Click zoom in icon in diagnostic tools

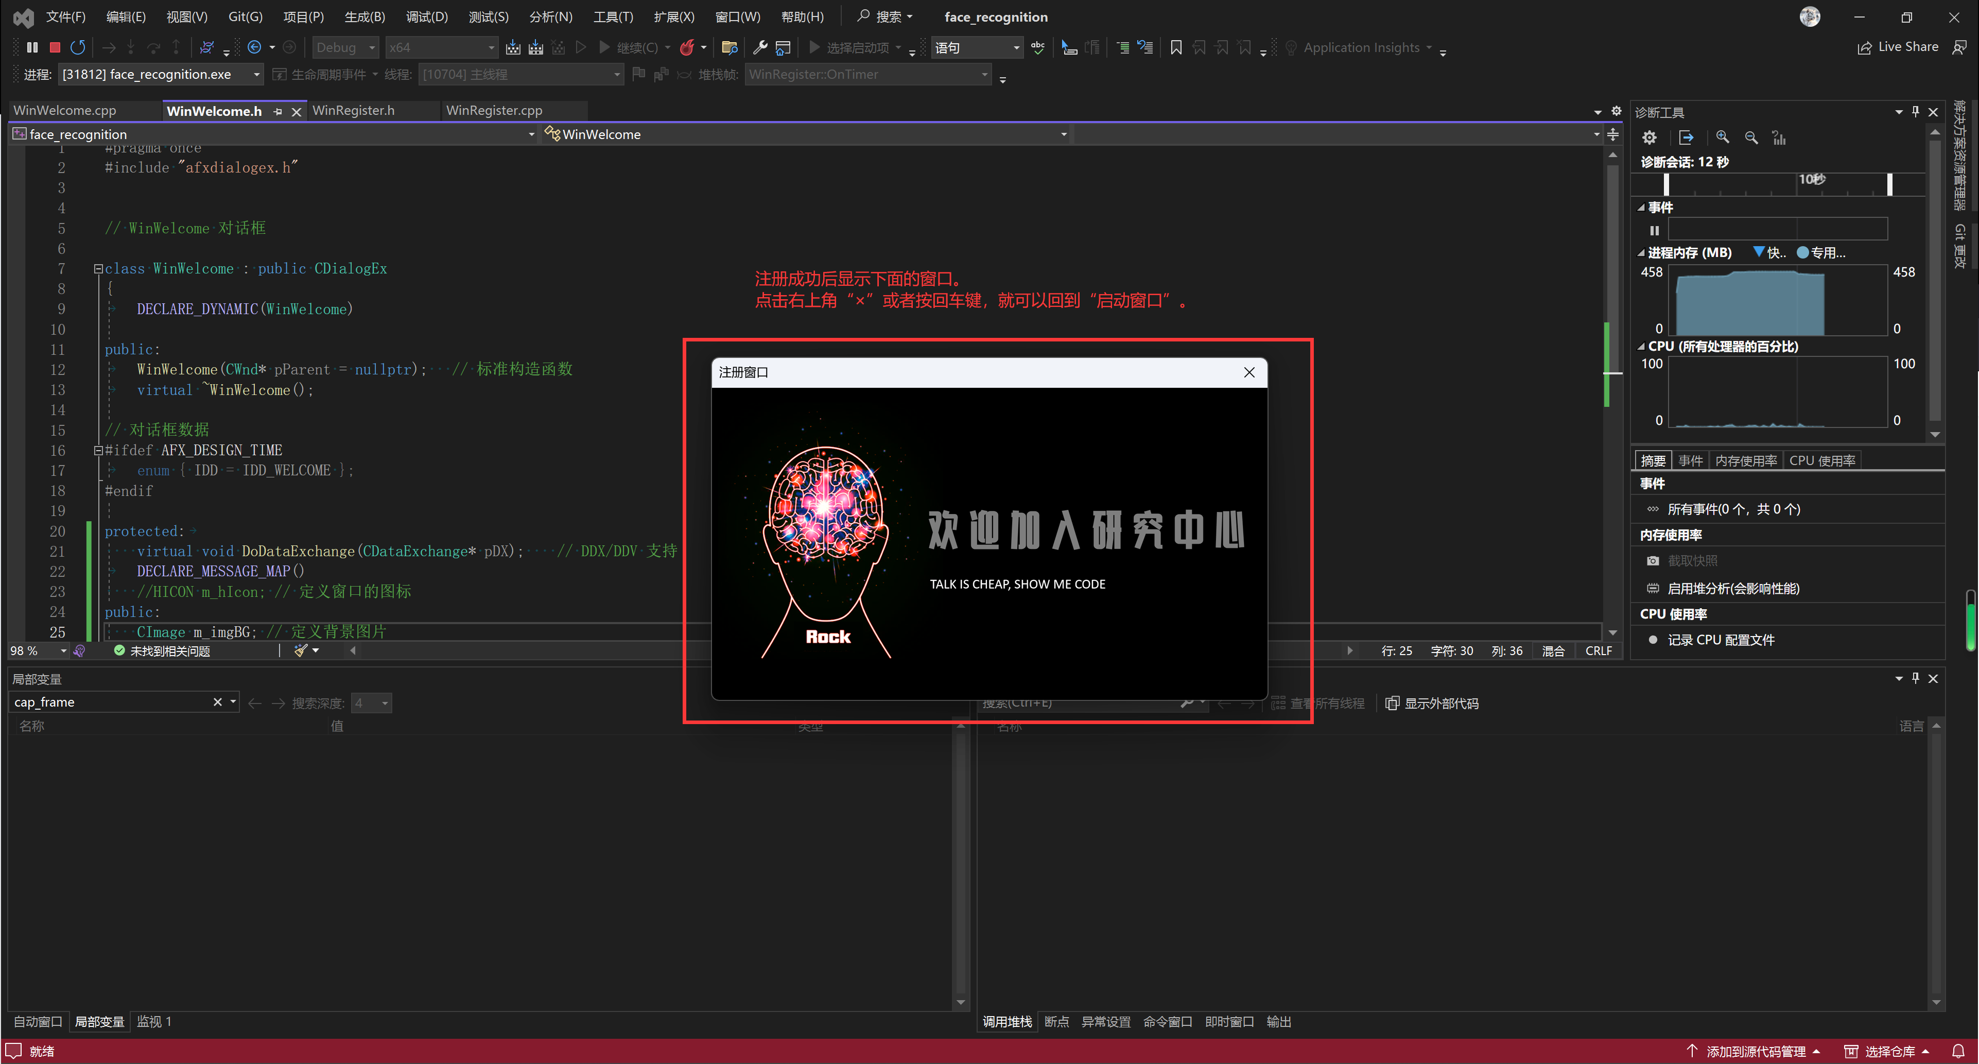point(1723,138)
